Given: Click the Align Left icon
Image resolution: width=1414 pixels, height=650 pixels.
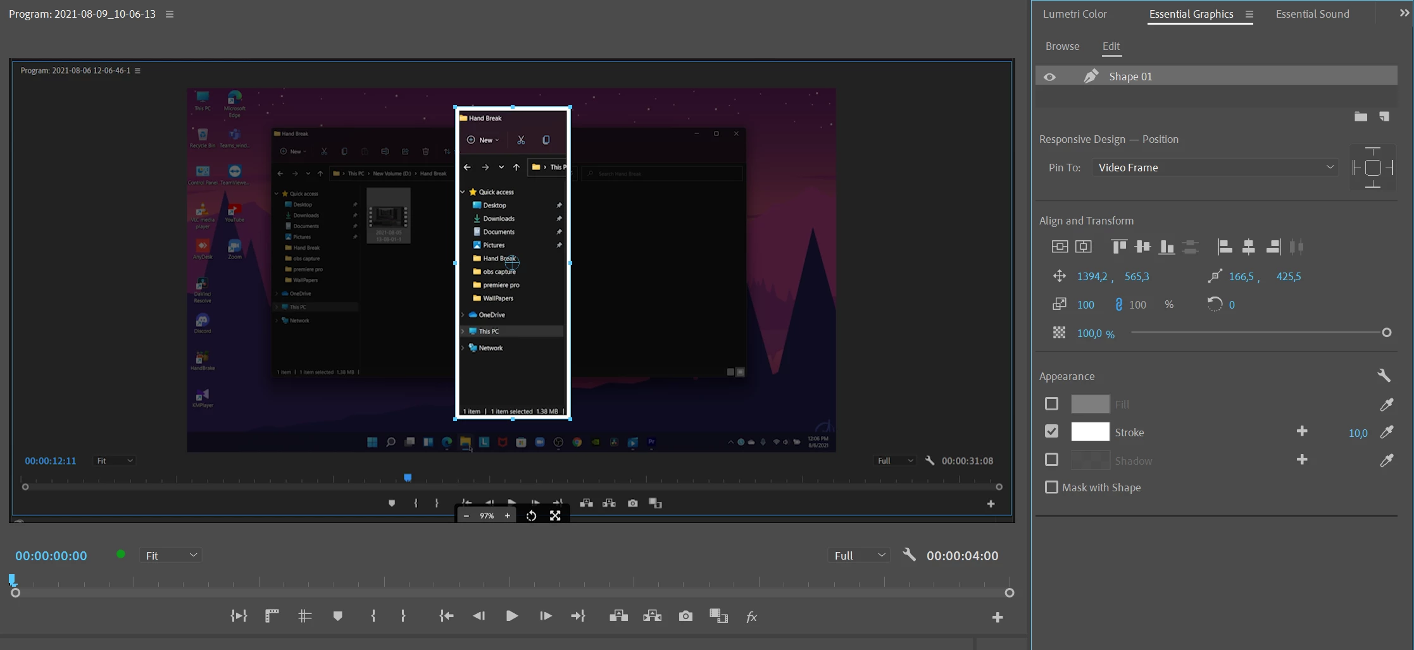Looking at the screenshot, I should [1225, 247].
